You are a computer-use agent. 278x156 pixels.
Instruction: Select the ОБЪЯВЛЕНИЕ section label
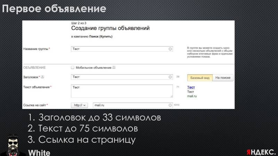click(x=34, y=68)
